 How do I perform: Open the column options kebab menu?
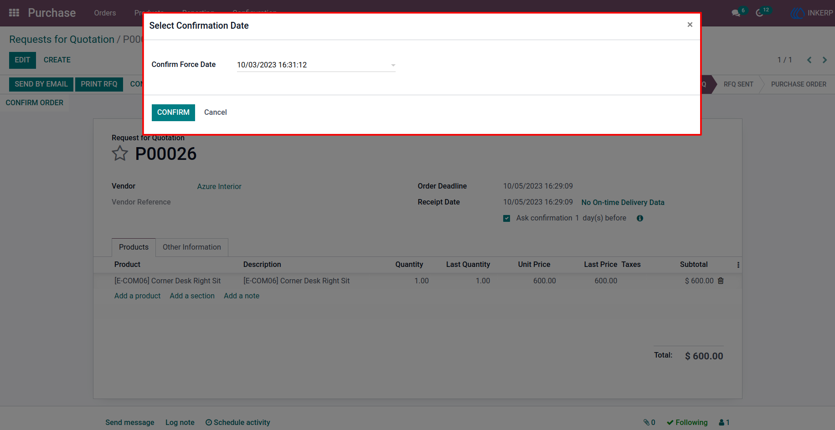coord(738,265)
